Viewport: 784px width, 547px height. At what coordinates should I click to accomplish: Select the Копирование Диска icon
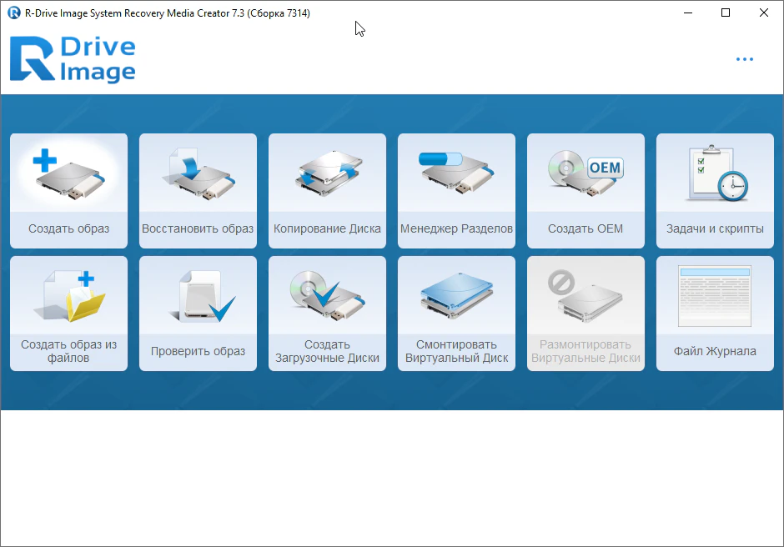click(327, 175)
